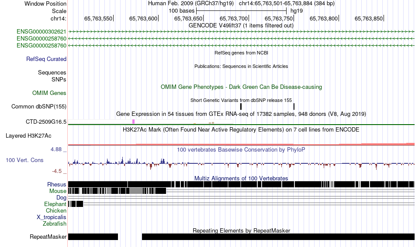Open the GTEx Gene Expression track title
Screen dimensions: 415x247
(x=241, y=114)
